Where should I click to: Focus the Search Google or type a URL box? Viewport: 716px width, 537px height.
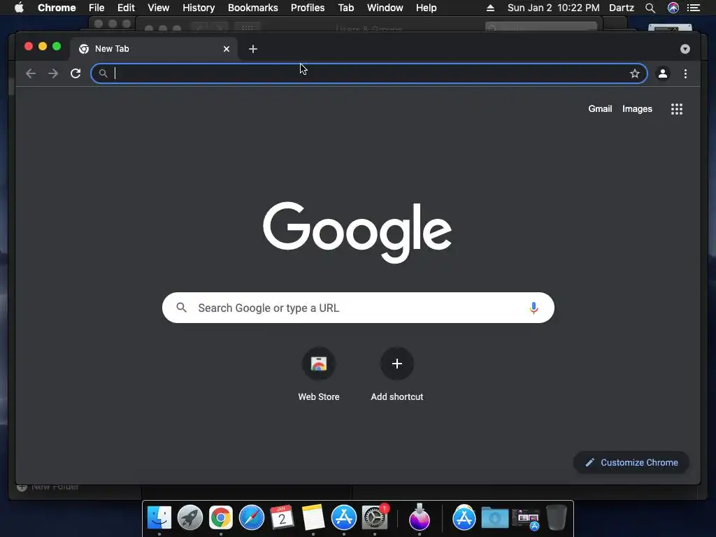click(358, 308)
